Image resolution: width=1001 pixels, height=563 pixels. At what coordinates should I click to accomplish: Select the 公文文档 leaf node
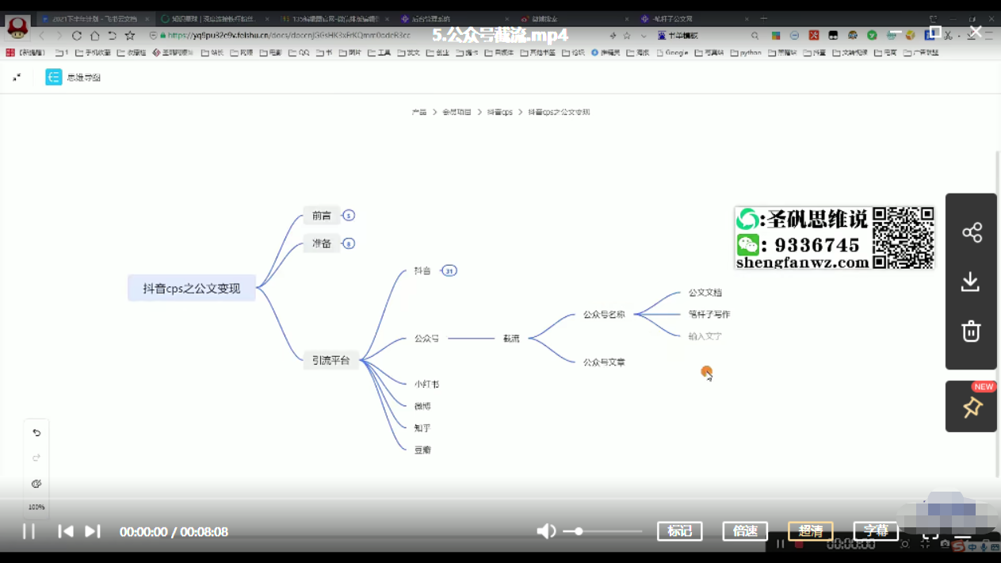pos(705,293)
